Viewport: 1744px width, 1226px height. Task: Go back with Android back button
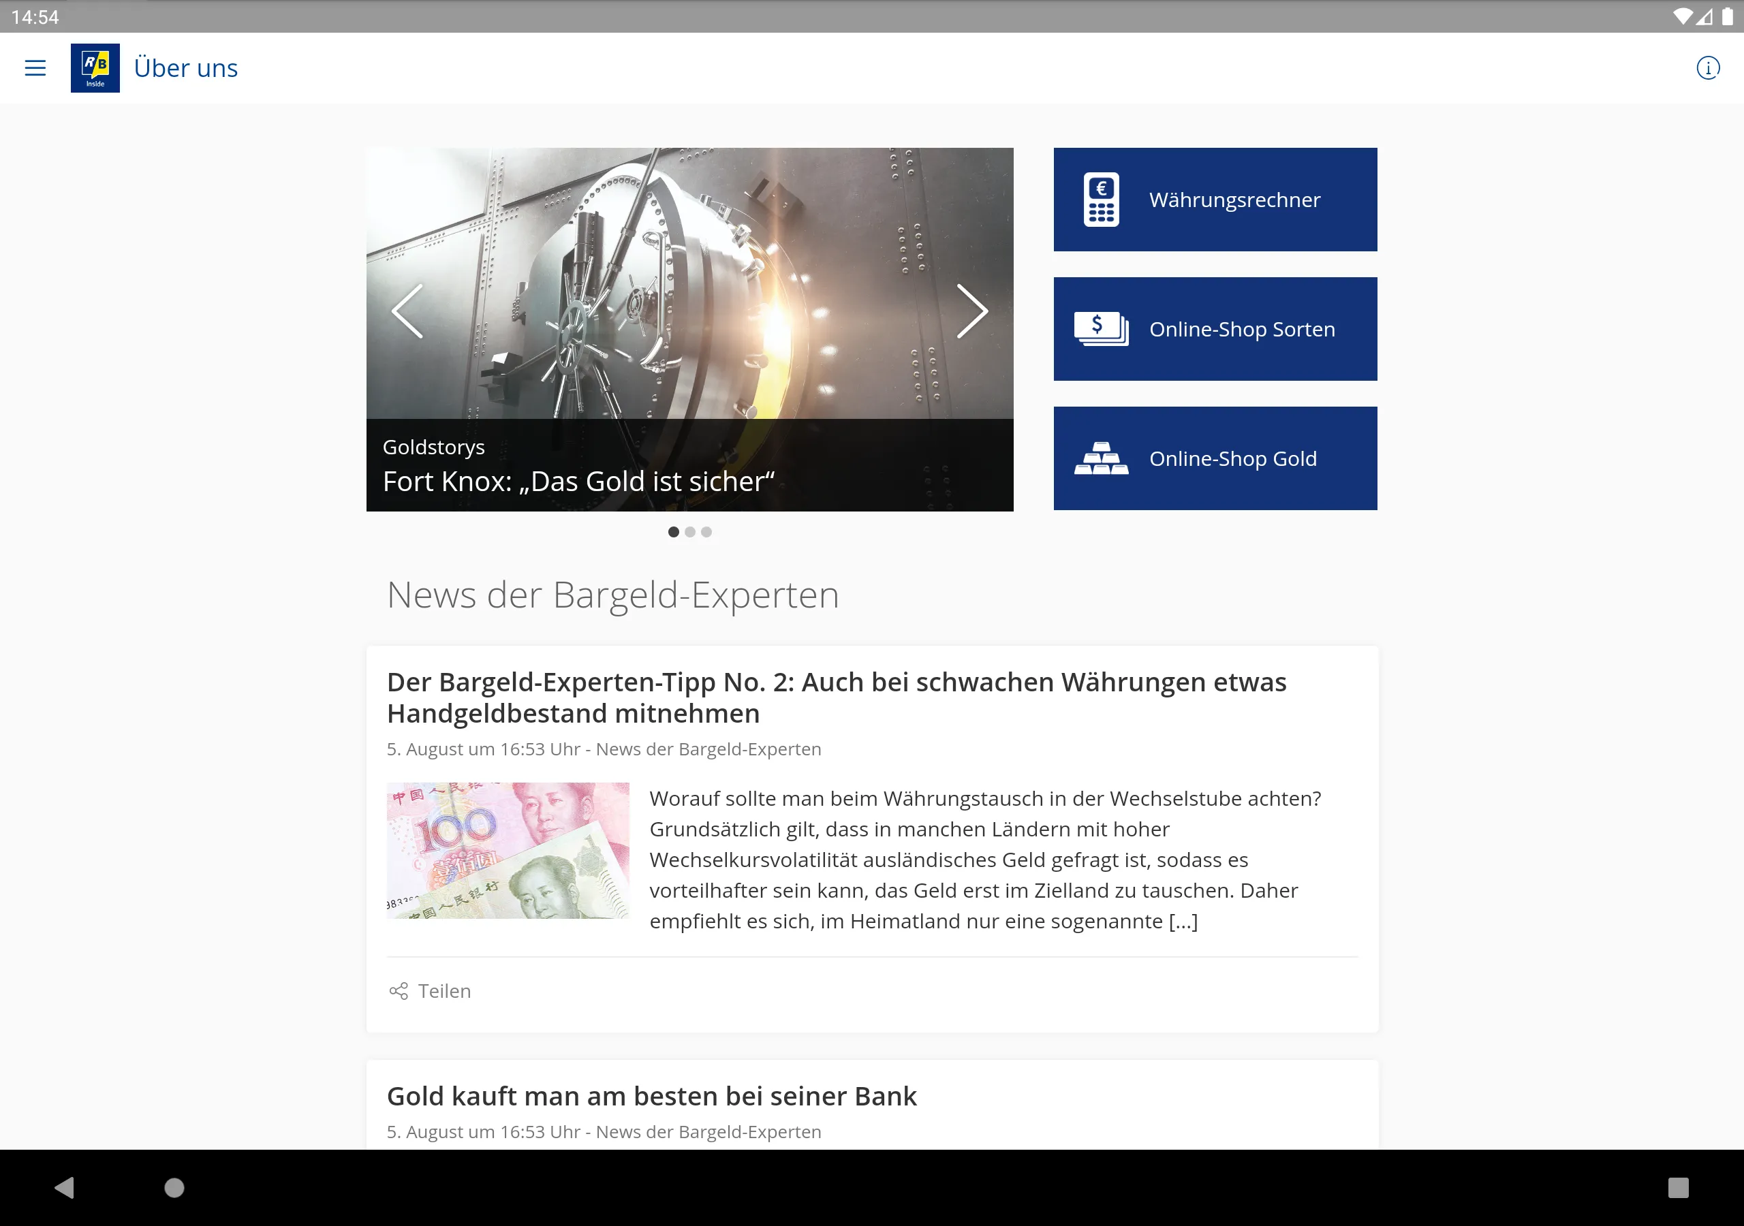[65, 1187]
